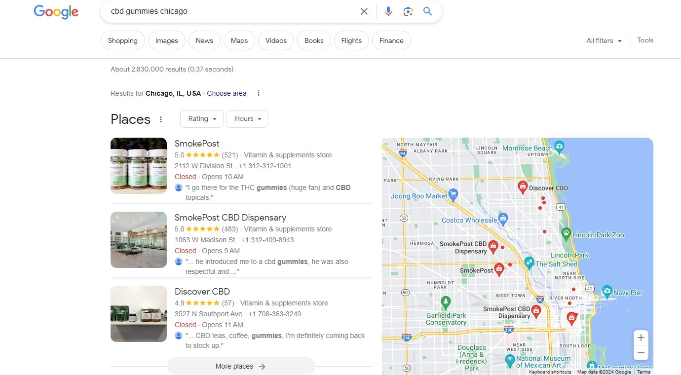
Task: Click the More places button
Action: point(241,366)
